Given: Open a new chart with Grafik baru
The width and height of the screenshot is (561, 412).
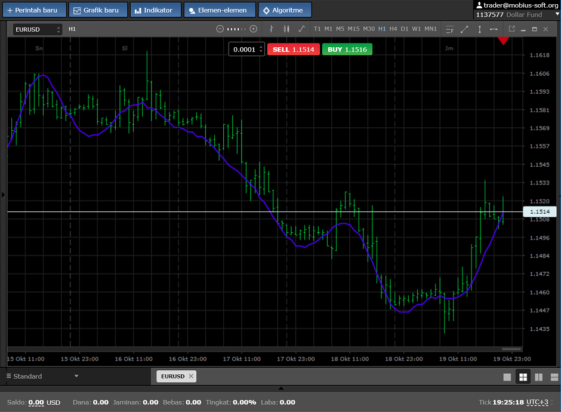Looking at the screenshot, I should (x=98, y=10).
